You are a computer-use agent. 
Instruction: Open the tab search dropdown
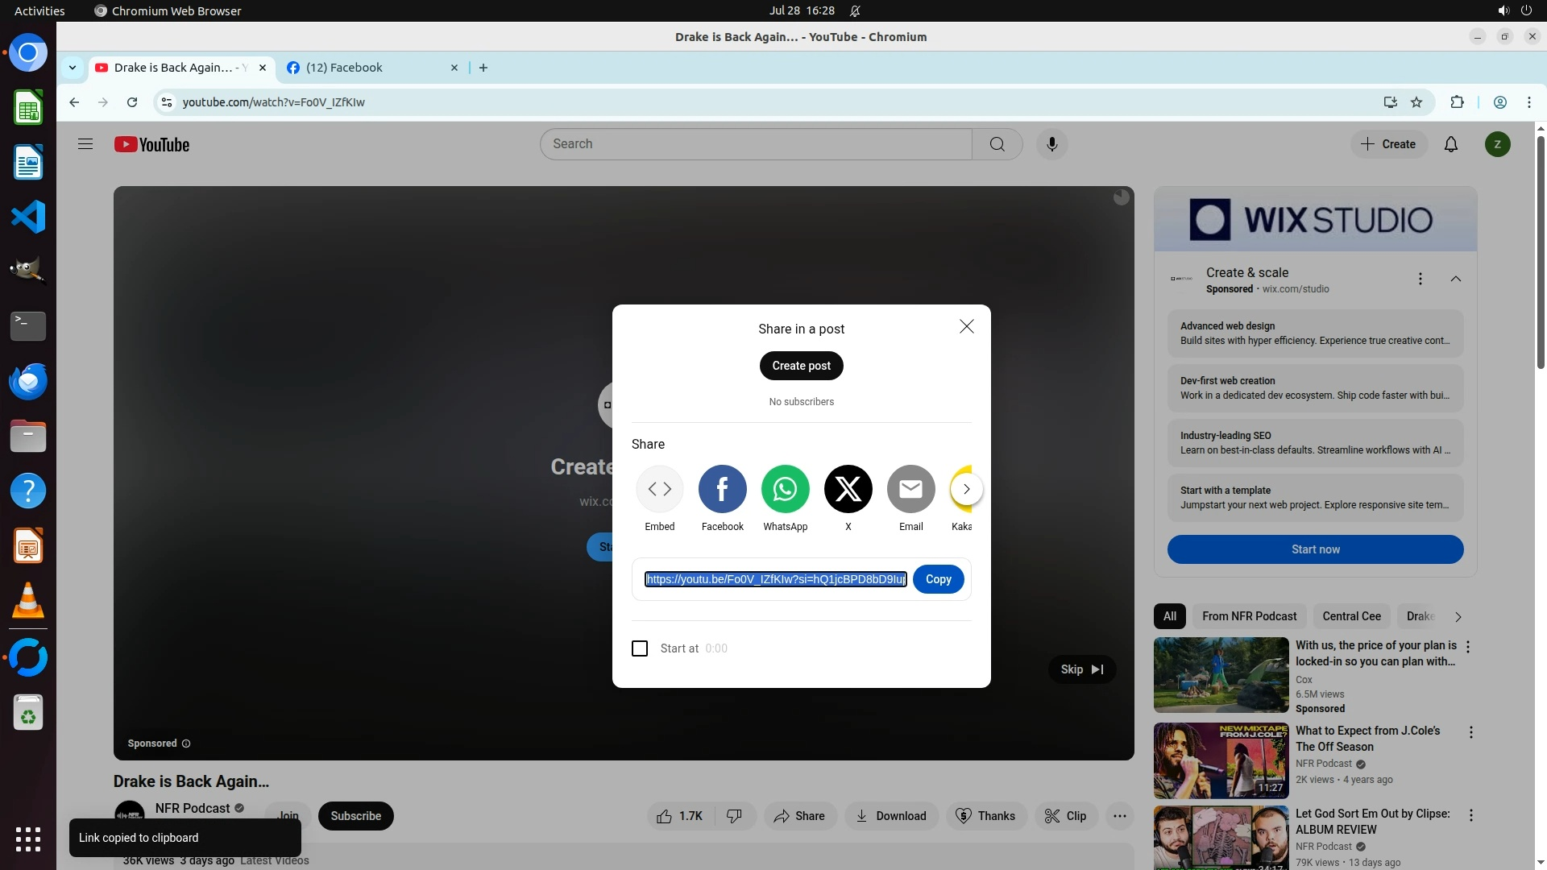[x=73, y=68]
